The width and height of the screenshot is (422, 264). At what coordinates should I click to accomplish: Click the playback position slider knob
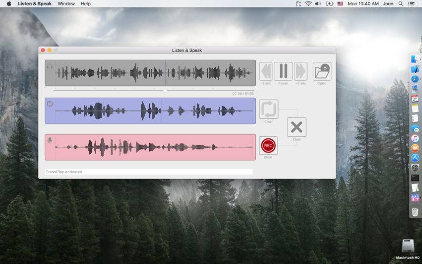(165, 90)
